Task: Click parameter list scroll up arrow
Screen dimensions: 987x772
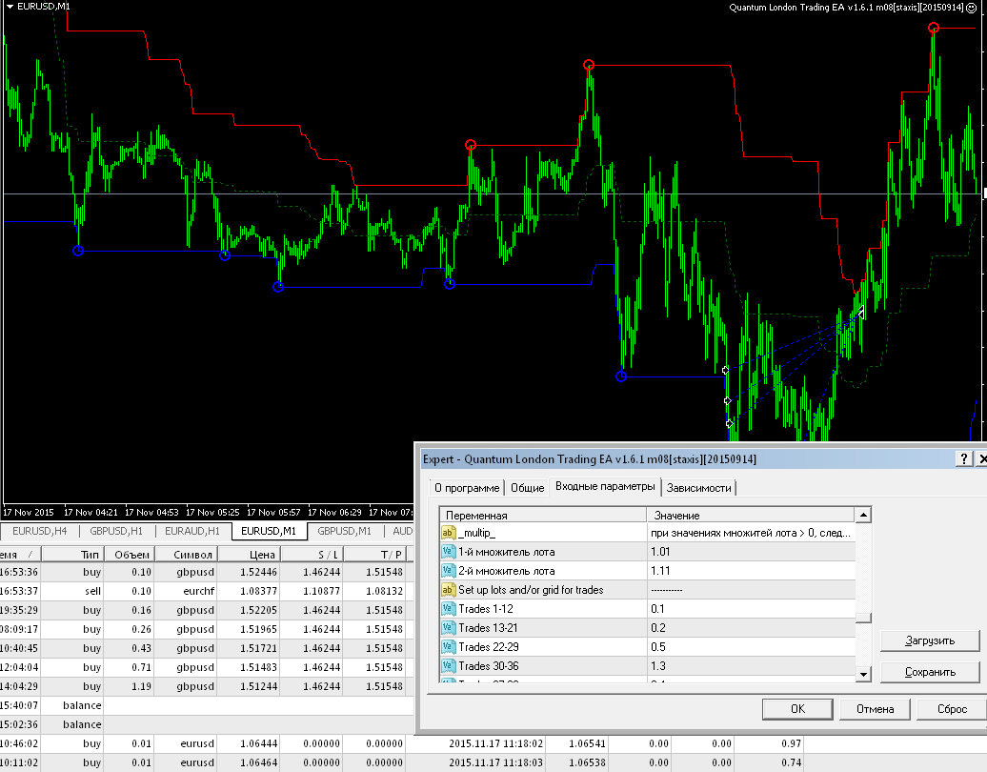Action: coord(863,515)
